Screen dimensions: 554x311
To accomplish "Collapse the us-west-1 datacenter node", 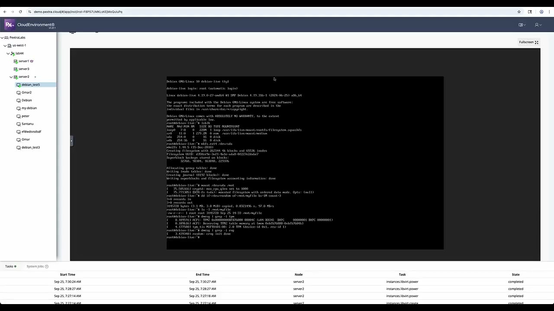I will click(5, 45).
